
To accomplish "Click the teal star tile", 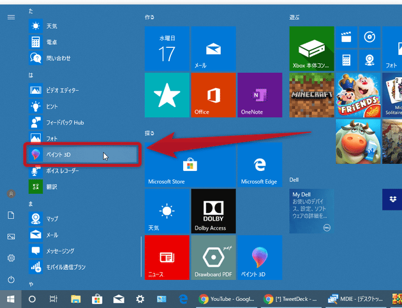I will [x=167, y=95].
